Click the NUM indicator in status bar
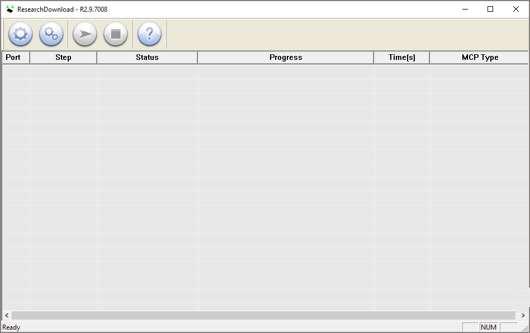This screenshot has width=530, height=333. [x=489, y=327]
